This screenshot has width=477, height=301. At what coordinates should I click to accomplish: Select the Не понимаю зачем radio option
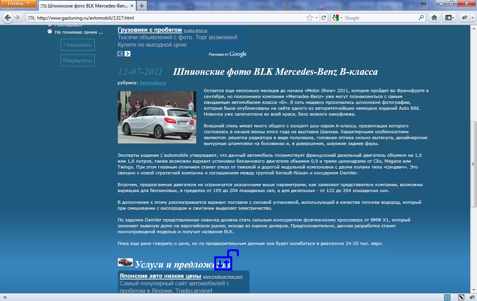[50, 32]
